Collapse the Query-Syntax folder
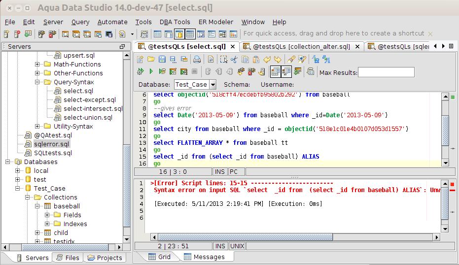459x265 pixels. (x=37, y=82)
